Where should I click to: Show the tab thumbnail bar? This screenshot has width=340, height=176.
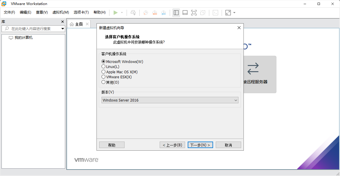185,12
